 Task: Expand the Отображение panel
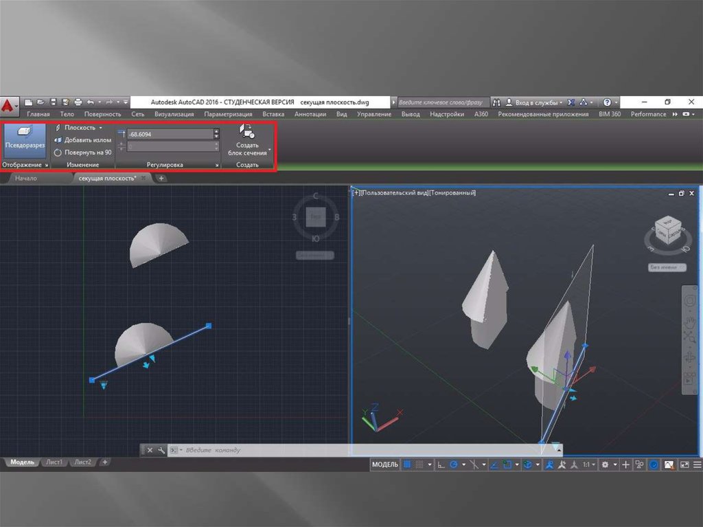(47, 166)
